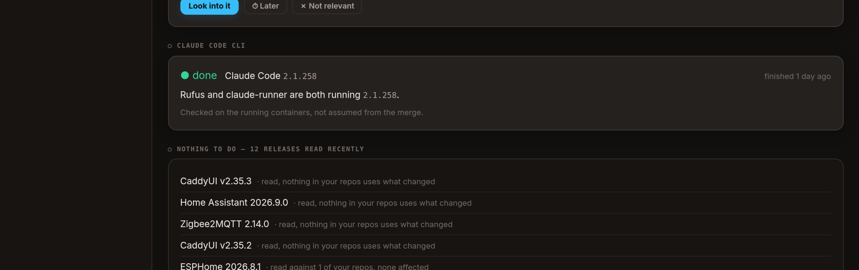This screenshot has width=859, height=270.
Task: Select the NOTHING TO DO releases heading
Action: click(270, 149)
